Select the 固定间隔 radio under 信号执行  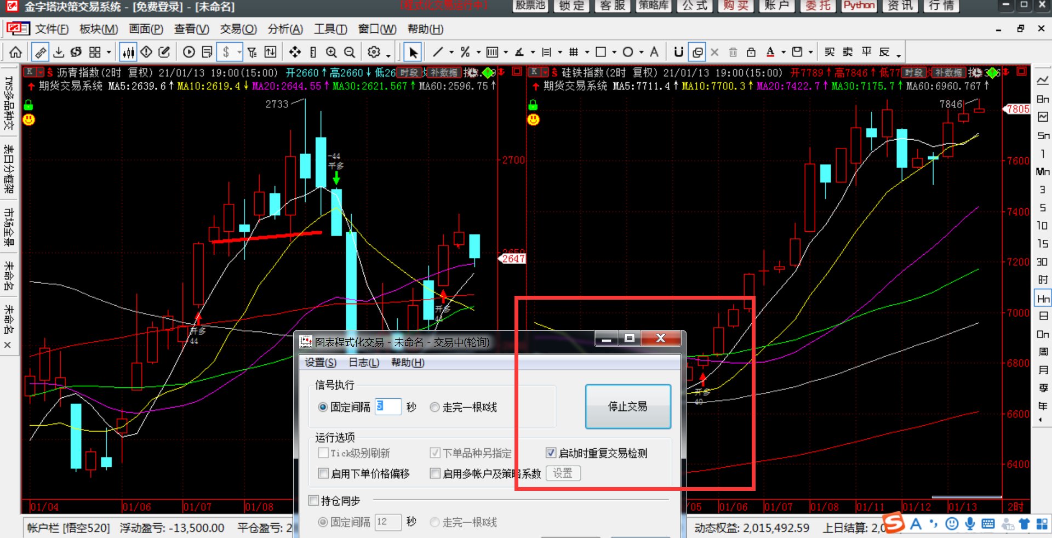[x=323, y=407]
